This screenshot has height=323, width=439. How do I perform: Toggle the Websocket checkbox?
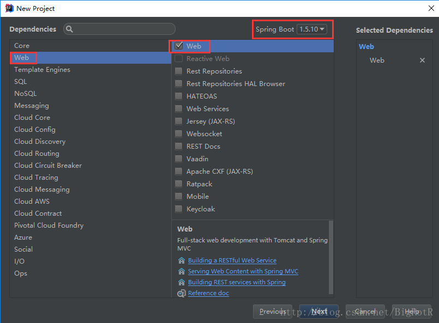pos(179,133)
